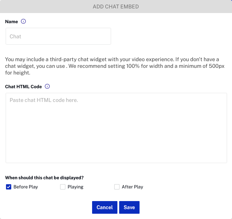Select the ADD CHAT EMBED dialog title
Screen dimensions: 232x219
(116, 7)
